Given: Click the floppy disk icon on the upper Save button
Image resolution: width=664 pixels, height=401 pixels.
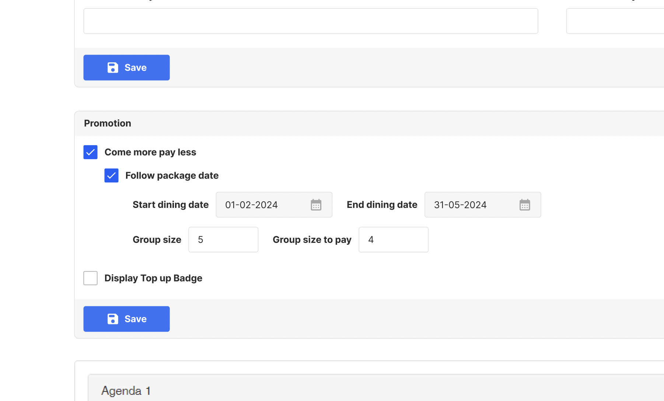Looking at the screenshot, I should click(113, 67).
